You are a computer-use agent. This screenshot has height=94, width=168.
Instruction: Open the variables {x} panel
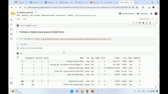point(11,29)
